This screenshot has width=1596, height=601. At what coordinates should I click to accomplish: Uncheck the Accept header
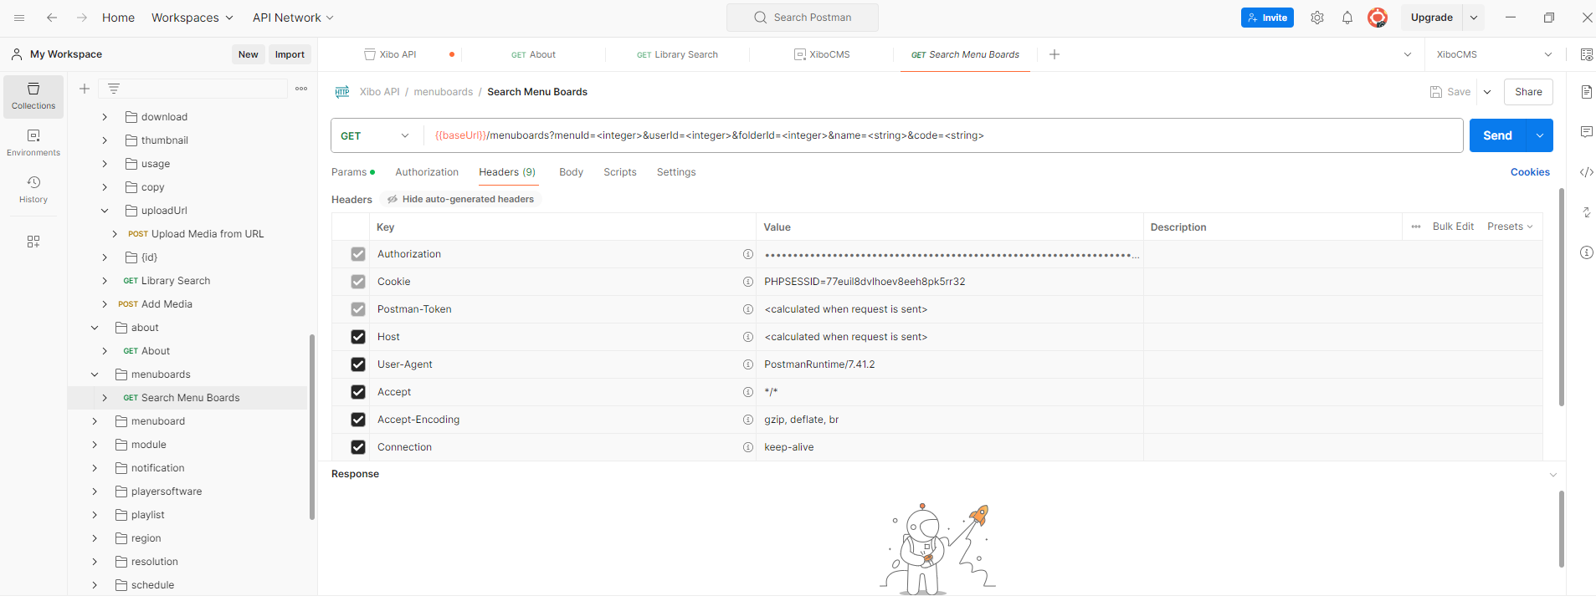tap(358, 392)
